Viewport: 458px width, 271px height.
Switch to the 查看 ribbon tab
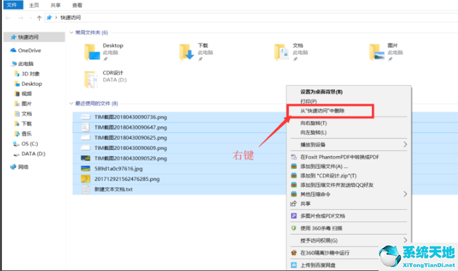pos(77,5)
